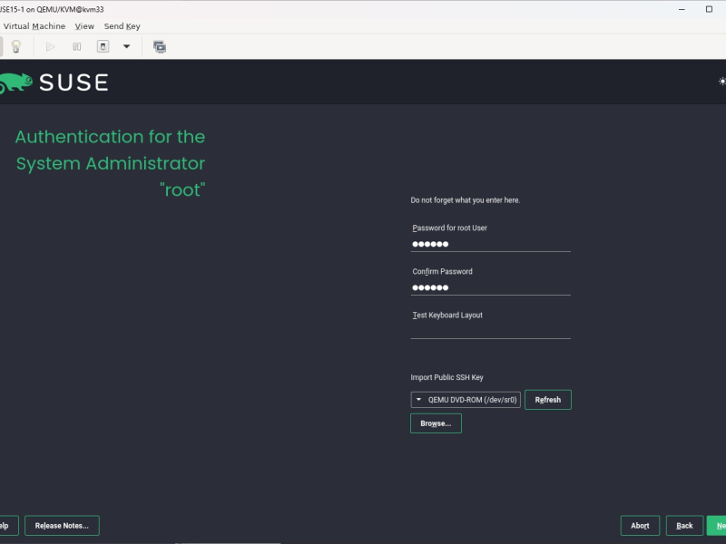
Task: Shut down the virtual machine power icon
Action: [x=103, y=47]
